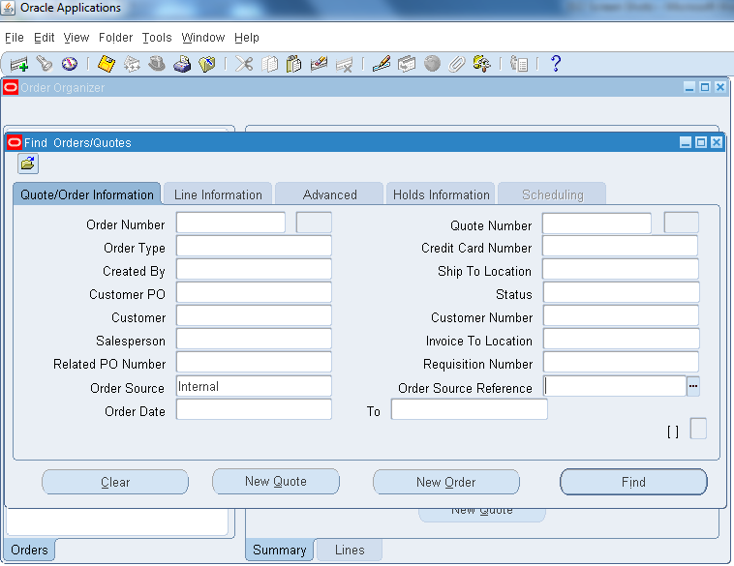Click into the Invoice To Location field
This screenshot has width=734, height=566.
[x=621, y=340]
